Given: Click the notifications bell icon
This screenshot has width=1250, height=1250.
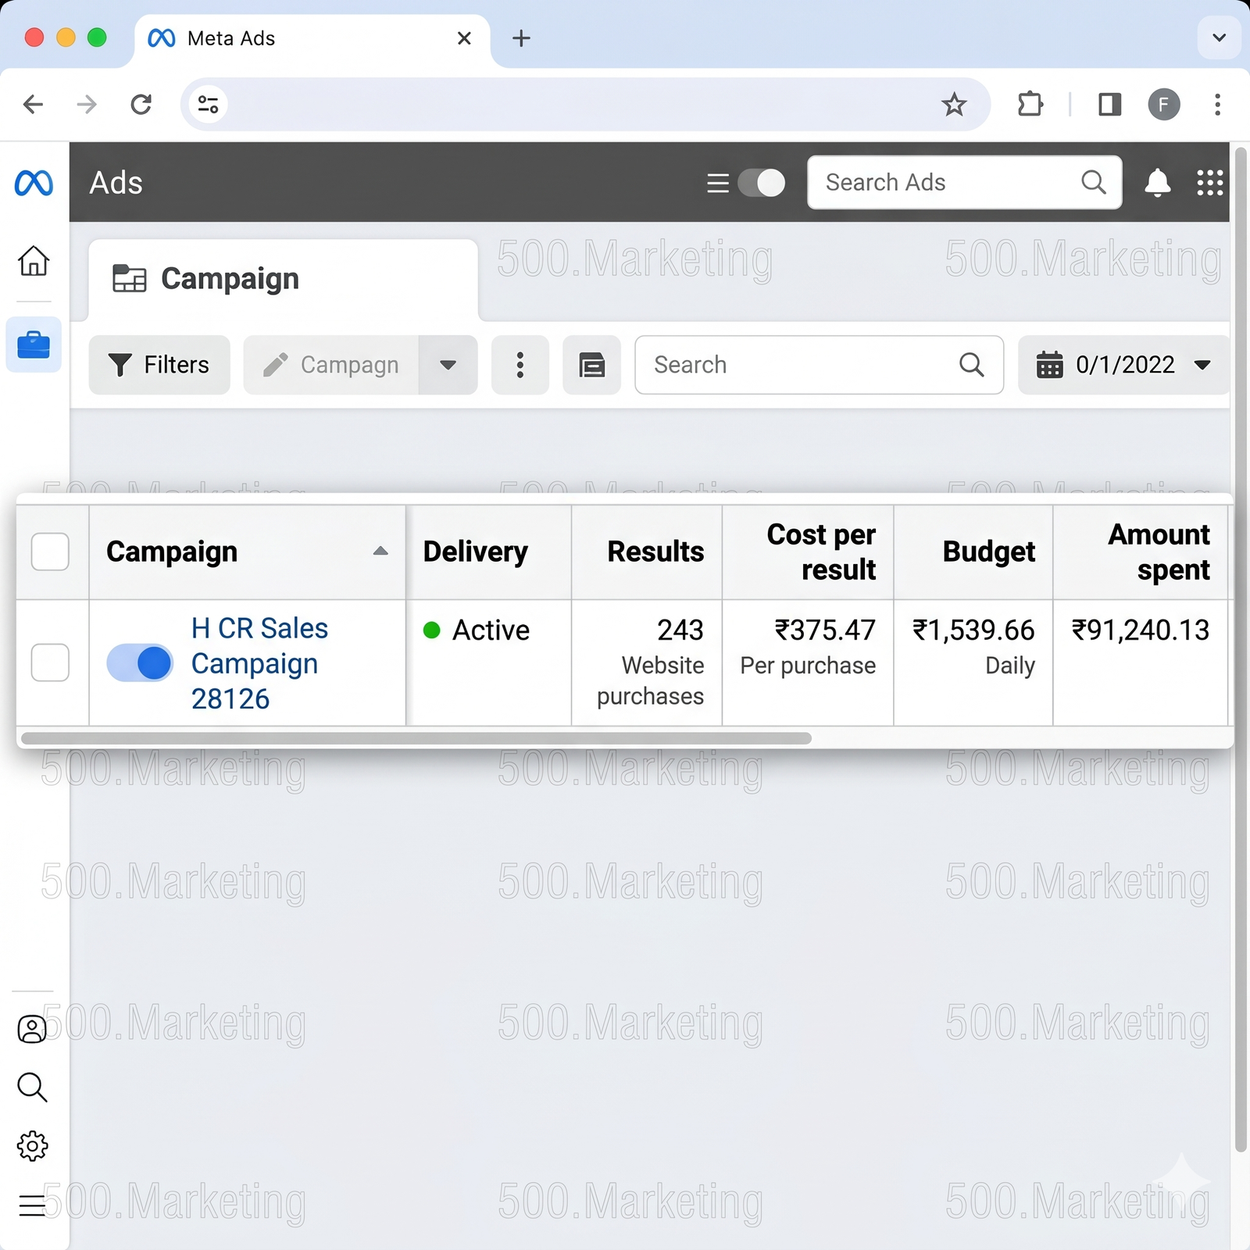Looking at the screenshot, I should (x=1157, y=183).
